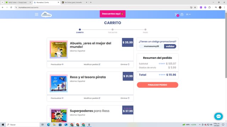227x127 pixels.
Task: Click the address bar URL
Action: click(28, 7)
